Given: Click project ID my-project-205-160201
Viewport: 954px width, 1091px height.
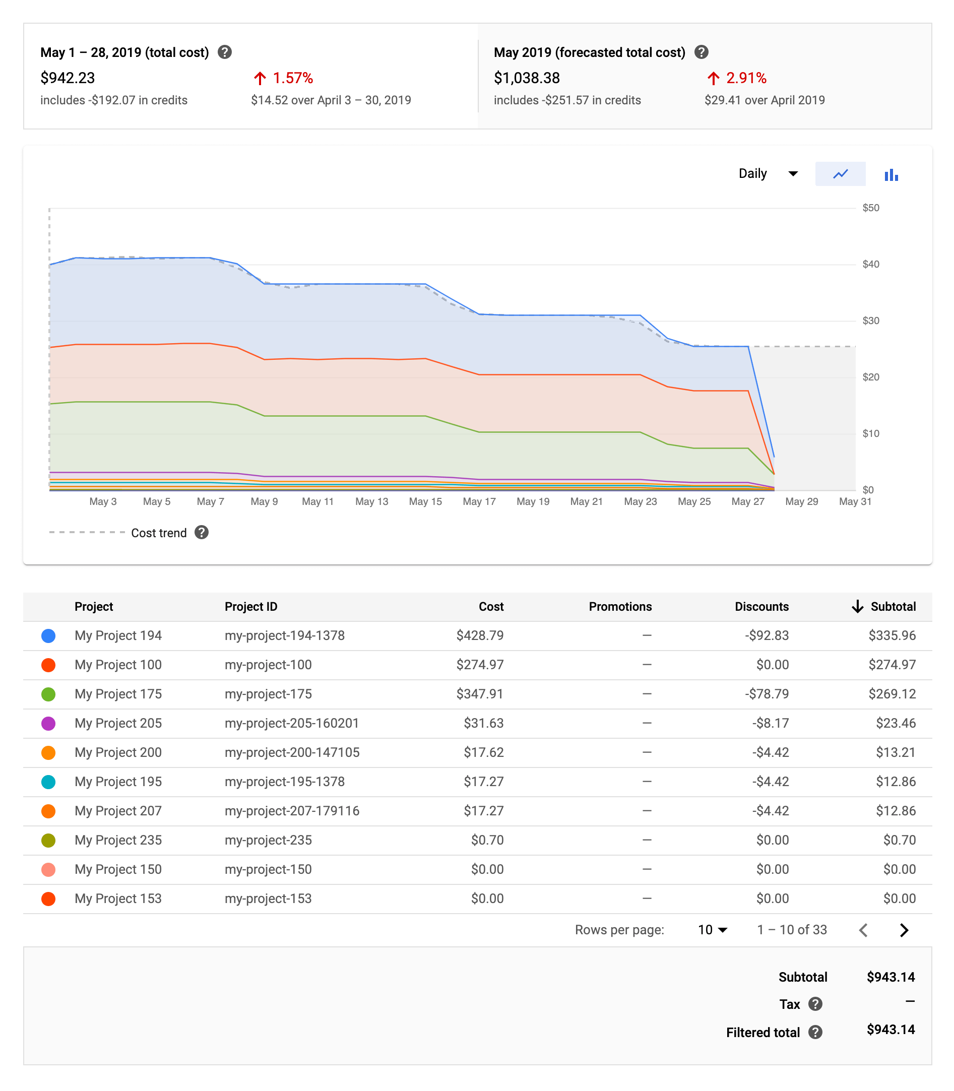Looking at the screenshot, I should [x=291, y=724].
